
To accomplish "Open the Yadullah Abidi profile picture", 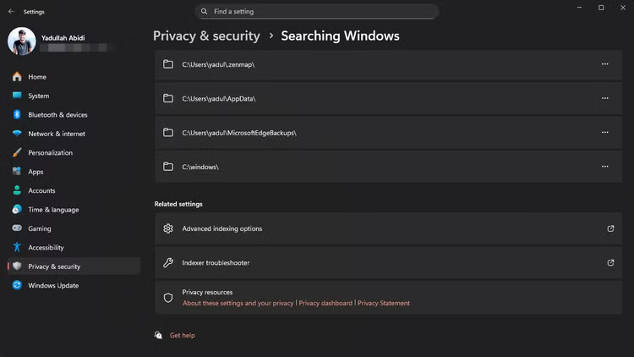I will 22,41.
